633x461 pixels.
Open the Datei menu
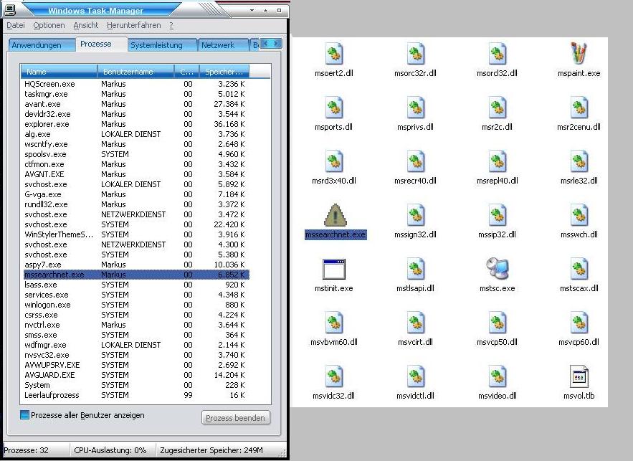tap(16, 25)
